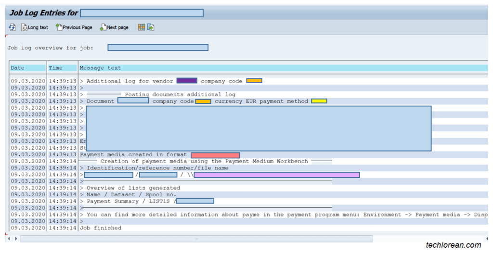Jump to the Next page of the log
The image size is (493, 253).
114,27
